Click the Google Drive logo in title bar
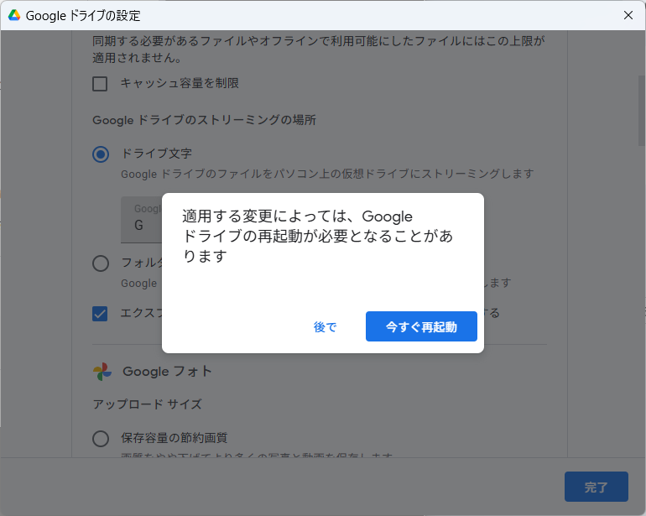Viewport: 646px width, 516px height. [x=14, y=15]
